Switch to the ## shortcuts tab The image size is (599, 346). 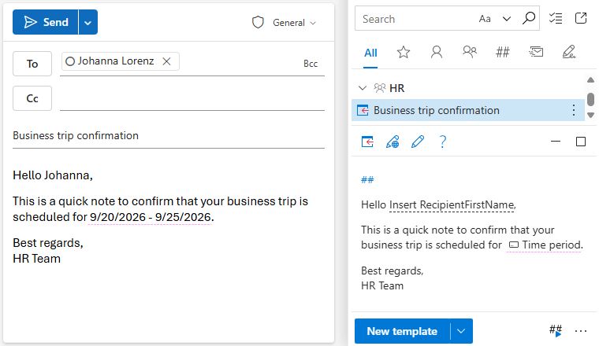click(x=502, y=52)
